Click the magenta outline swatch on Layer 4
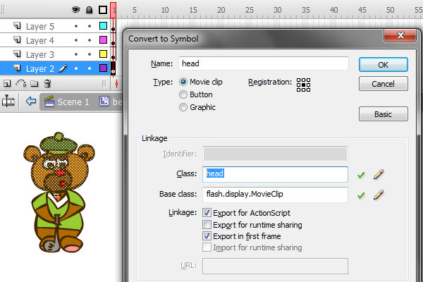Screen dimensions: 423x282 pyautogui.click(x=103, y=40)
